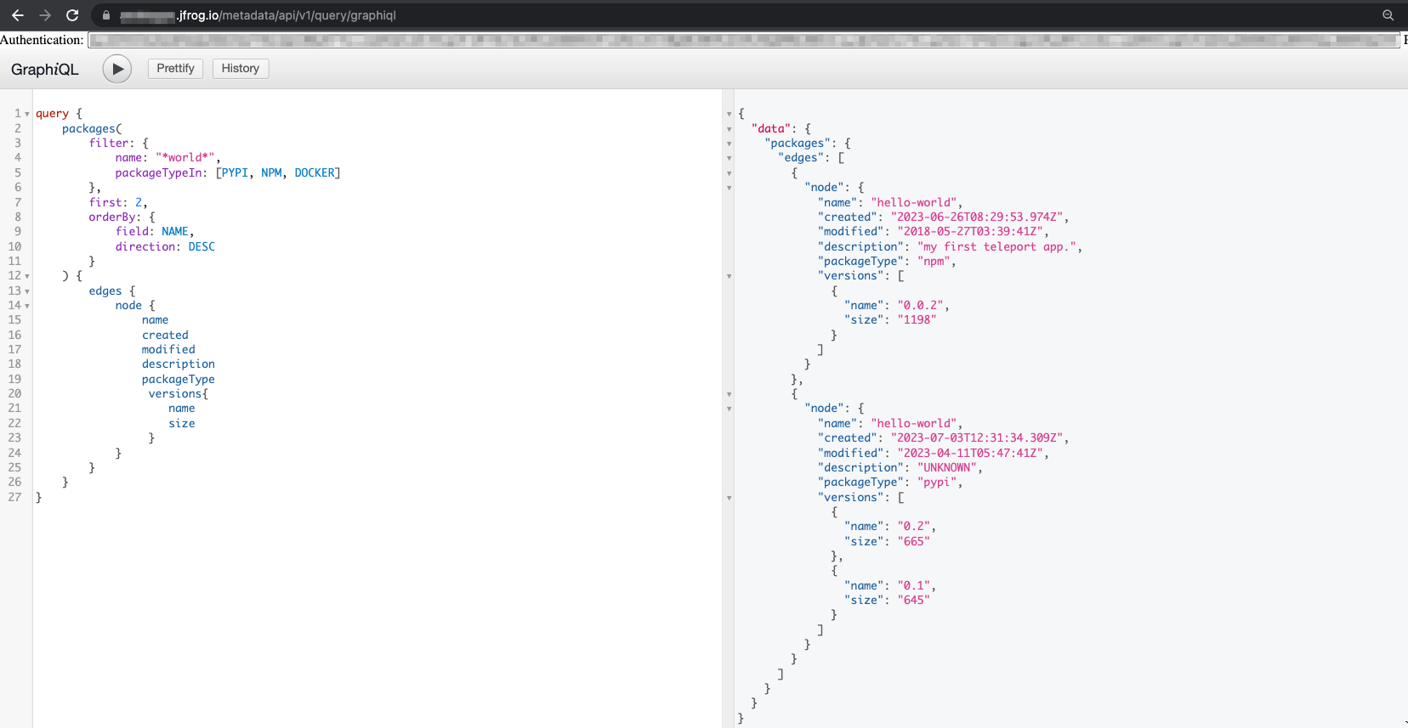Fold the edges block at line 13
1408x728 pixels.
pos(27,291)
